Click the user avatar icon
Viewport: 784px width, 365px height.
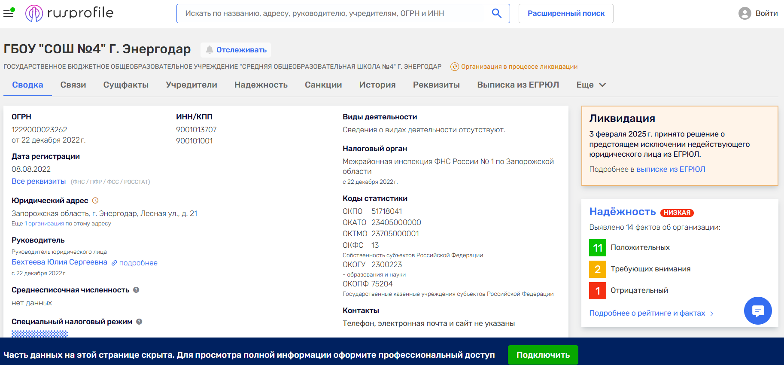click(x=744, y=13)
